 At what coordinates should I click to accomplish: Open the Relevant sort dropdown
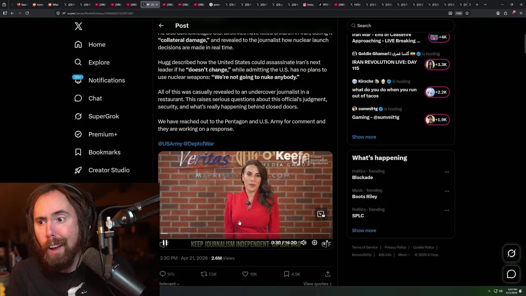(x=169, y=284)
